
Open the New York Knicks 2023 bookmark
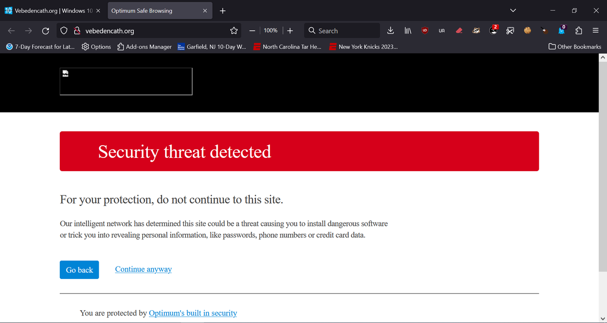coord(364,46)
